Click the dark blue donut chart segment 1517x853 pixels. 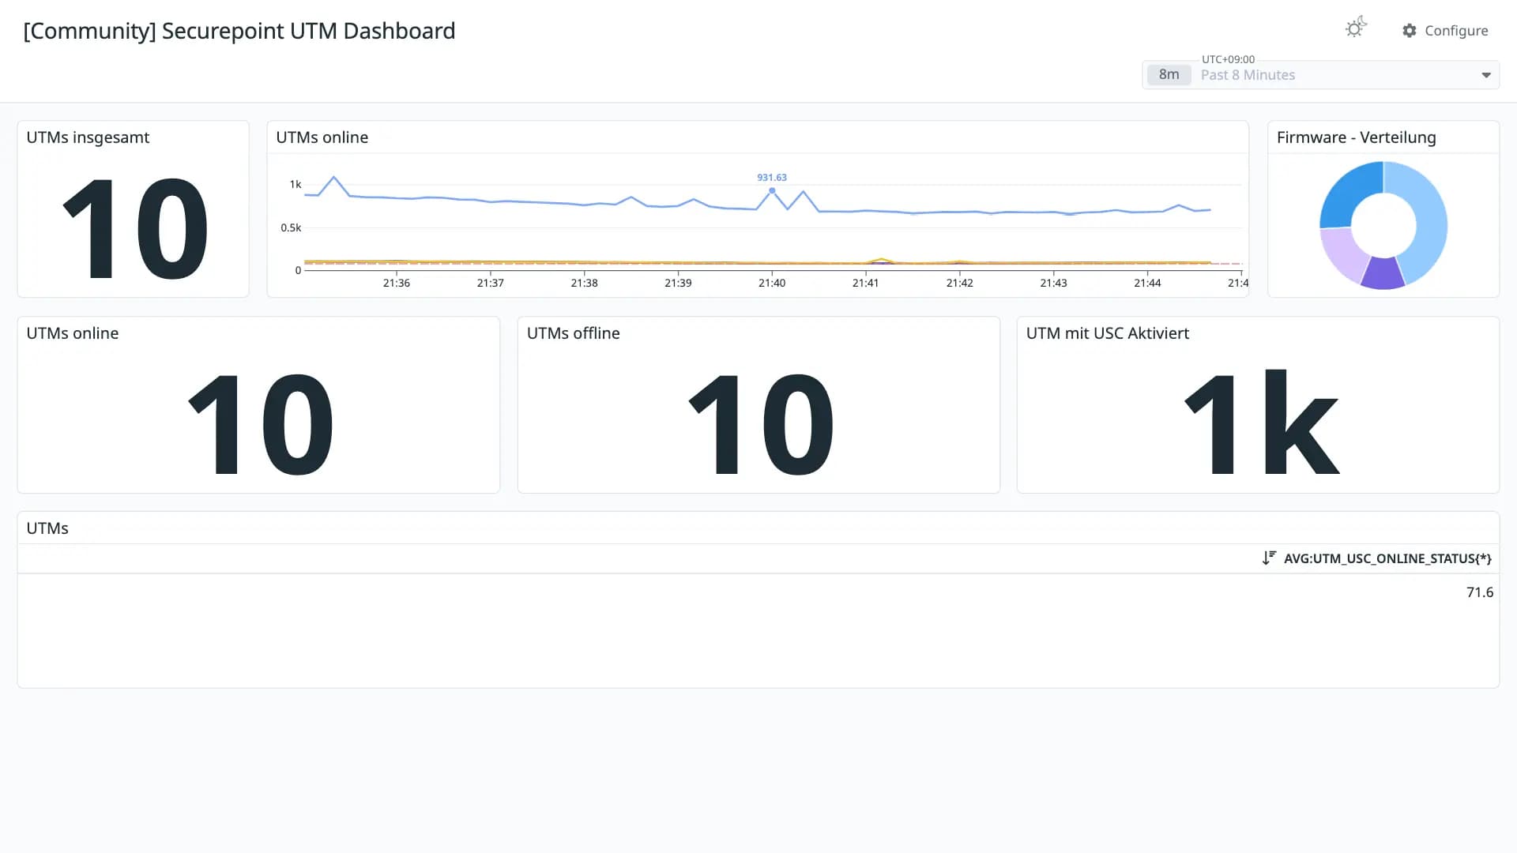point(1349,192)
